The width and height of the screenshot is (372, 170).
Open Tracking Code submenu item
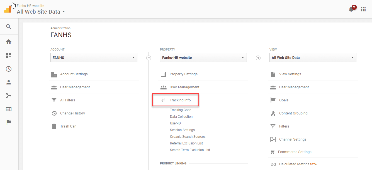click(181, 110)
